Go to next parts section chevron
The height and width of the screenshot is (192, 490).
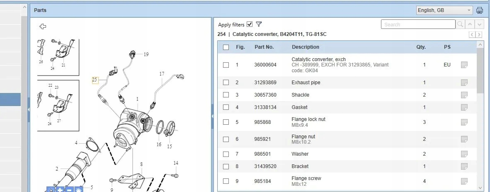[x=479, y=35]
